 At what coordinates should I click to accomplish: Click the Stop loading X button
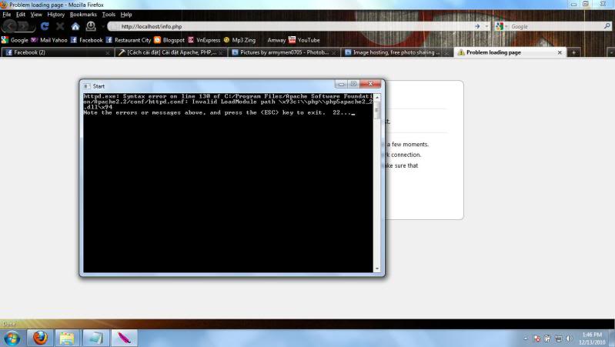60,26
